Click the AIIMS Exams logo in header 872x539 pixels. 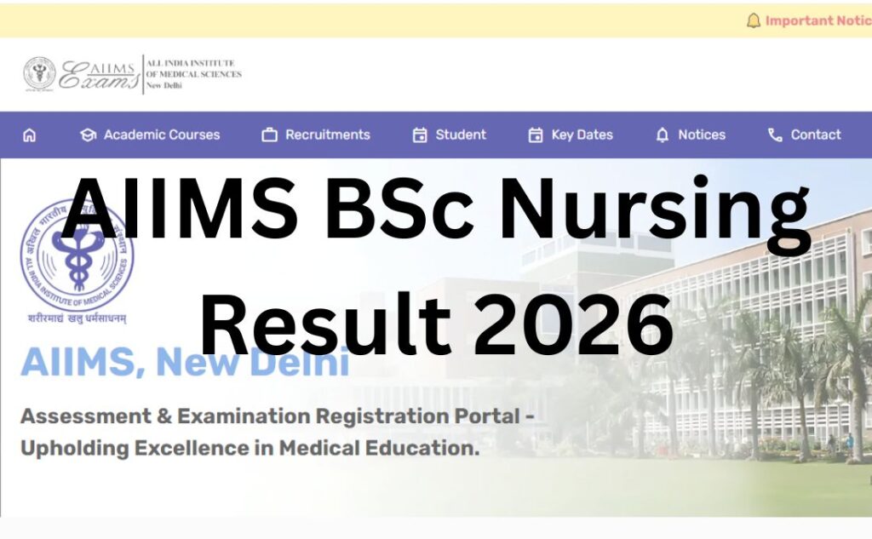coord(82,74)
